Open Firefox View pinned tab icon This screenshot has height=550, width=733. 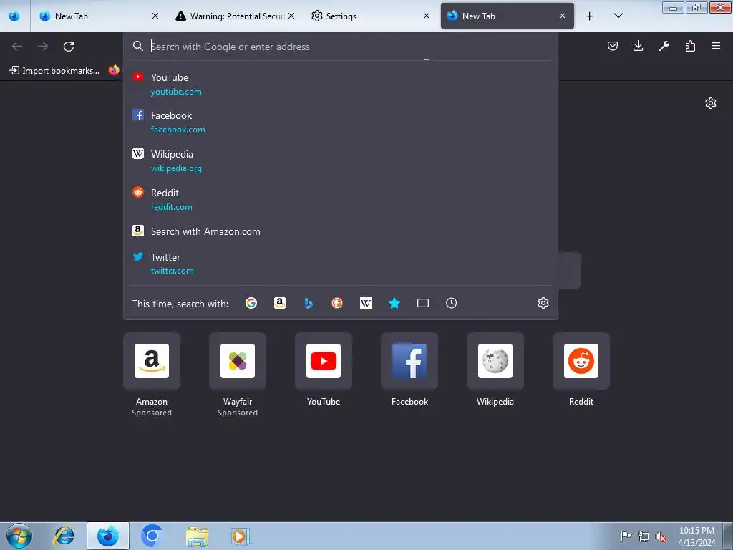(x=14, y=16)
